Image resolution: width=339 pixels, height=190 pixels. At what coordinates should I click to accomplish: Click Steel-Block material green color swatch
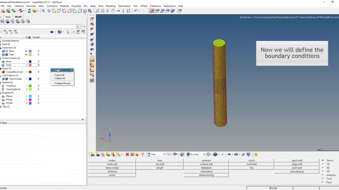(x=30, y=86)
